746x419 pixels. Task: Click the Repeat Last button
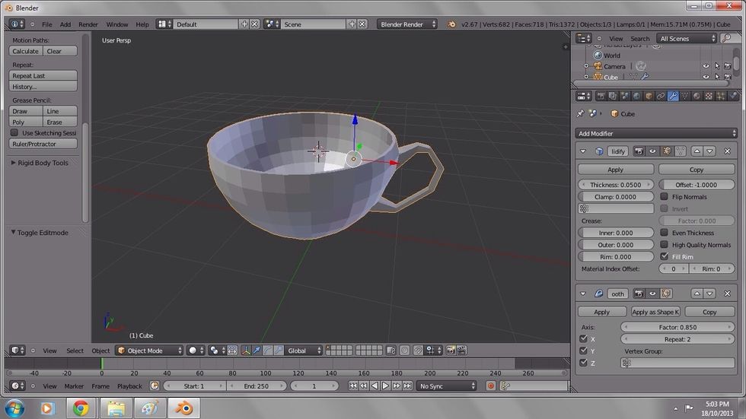coord(43,76)
